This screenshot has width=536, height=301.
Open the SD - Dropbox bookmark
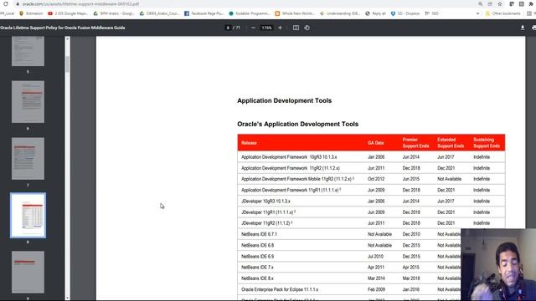[x=405, y=13]
